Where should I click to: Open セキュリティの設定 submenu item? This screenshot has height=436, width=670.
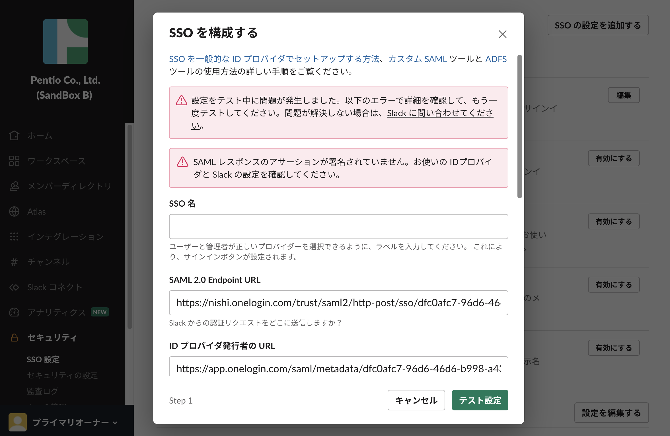(62, 375)
